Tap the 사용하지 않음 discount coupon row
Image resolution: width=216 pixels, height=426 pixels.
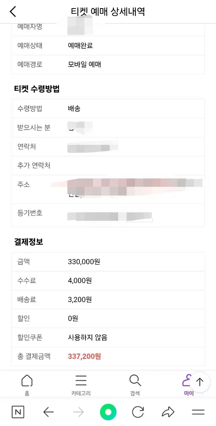pyautogui.click(x=108, y=337)
